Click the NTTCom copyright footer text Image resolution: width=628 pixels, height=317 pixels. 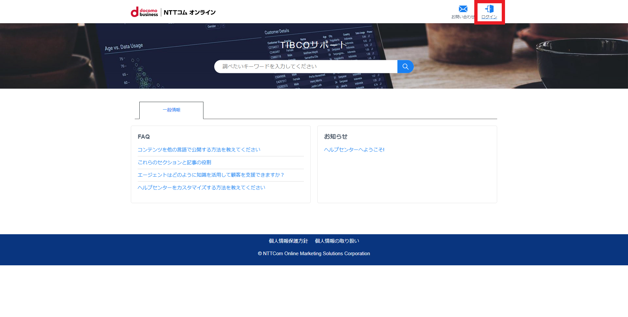pyautogui.click(x=314, y=254)
